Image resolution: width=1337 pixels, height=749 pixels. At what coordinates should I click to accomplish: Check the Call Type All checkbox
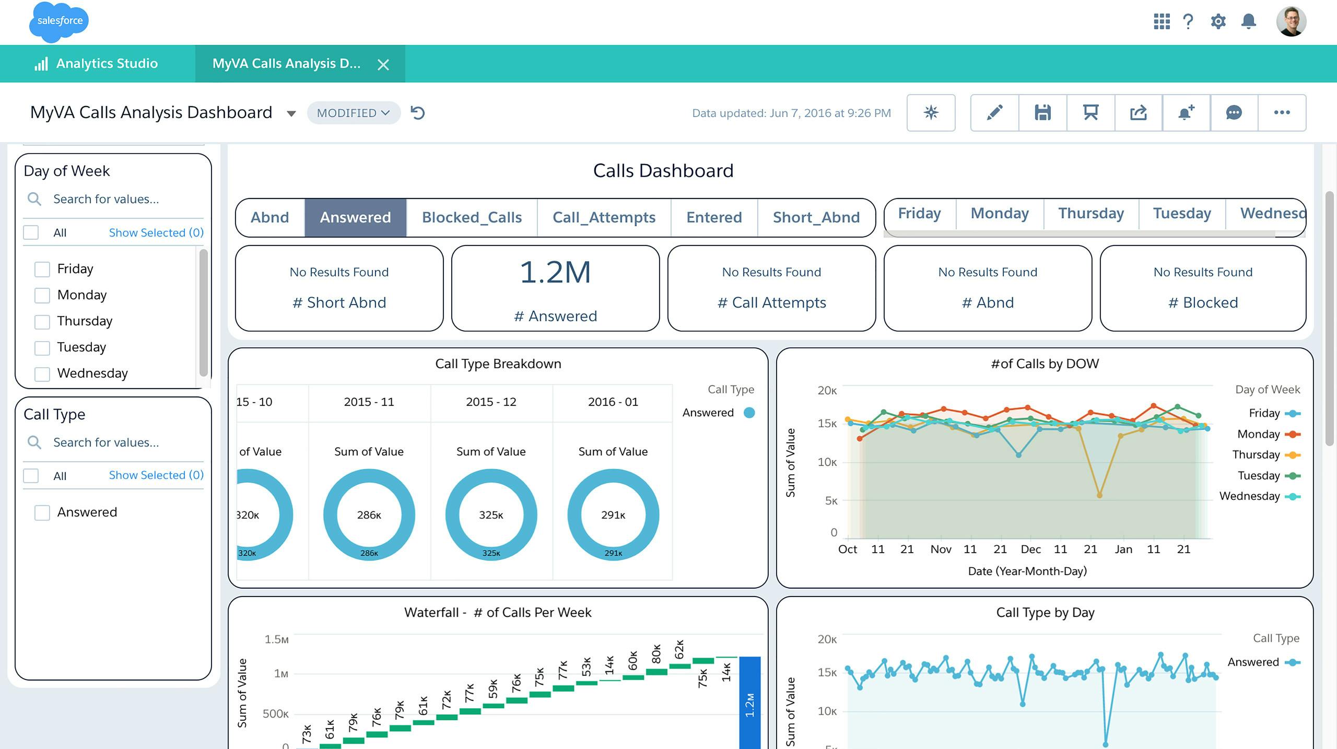pyautogui.click(x=31, y=476)
